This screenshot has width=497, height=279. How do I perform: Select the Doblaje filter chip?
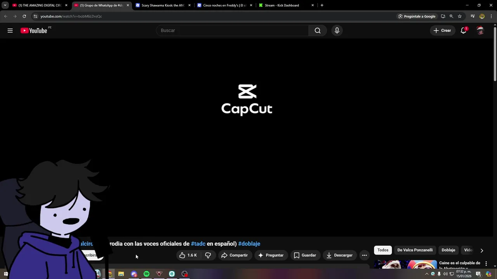448,250
